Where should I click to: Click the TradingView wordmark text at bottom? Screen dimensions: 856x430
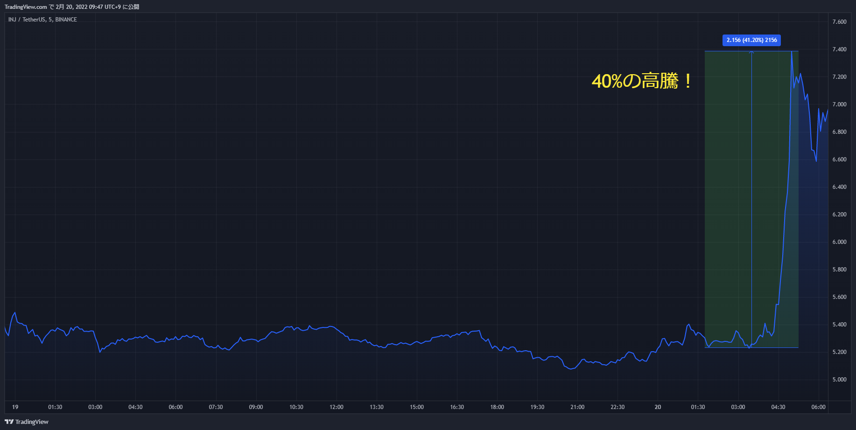coord(32,422)
